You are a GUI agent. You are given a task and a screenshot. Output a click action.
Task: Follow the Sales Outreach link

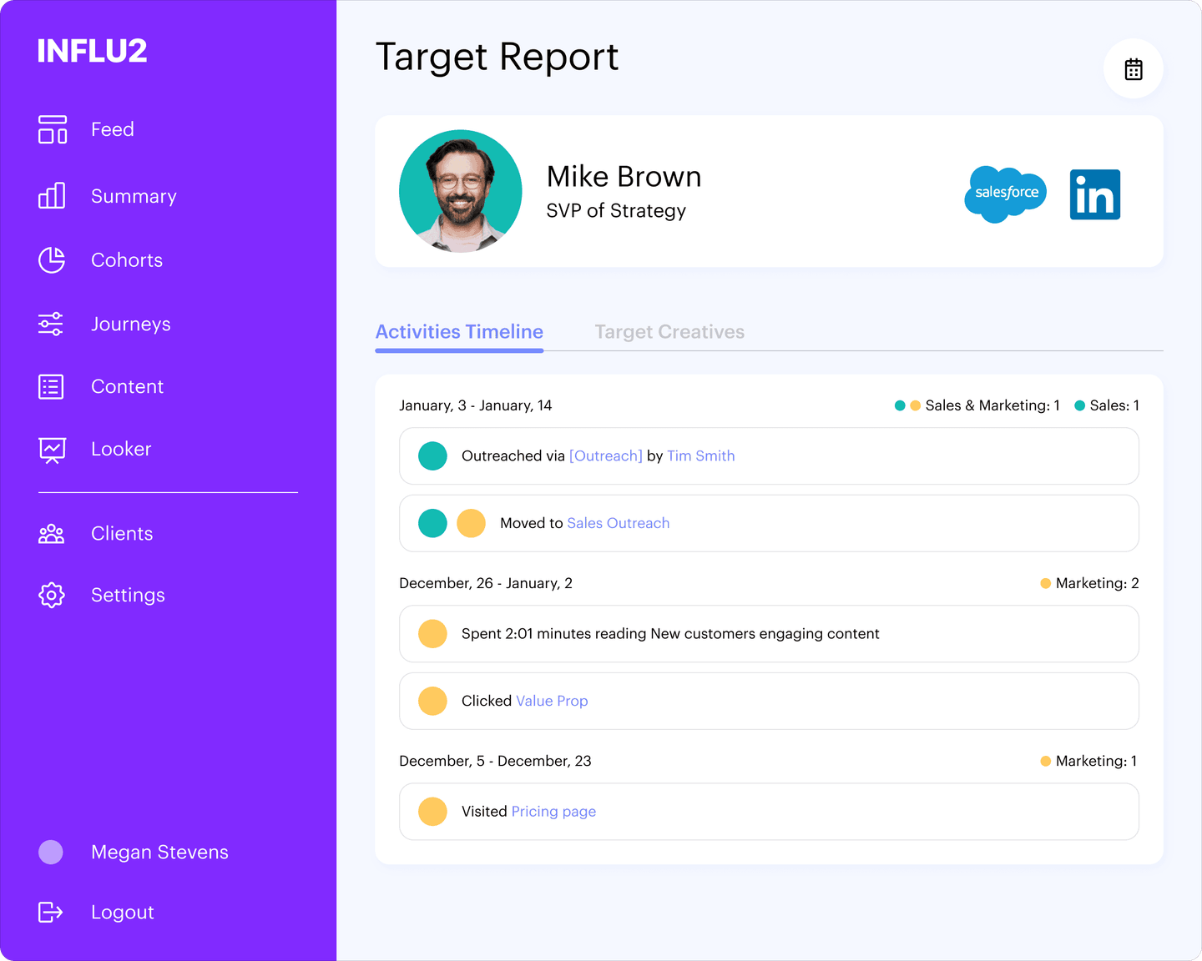618,523
